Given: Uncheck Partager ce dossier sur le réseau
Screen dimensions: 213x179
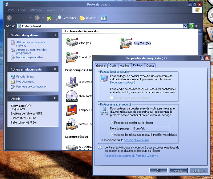Looking at the screenshot, I should tap(112, 123).
